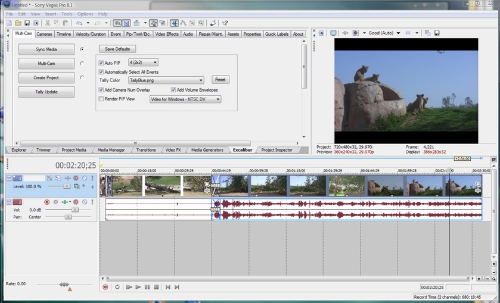Solo audio track 2
The image size is (500, 303).
click(92, 202)
